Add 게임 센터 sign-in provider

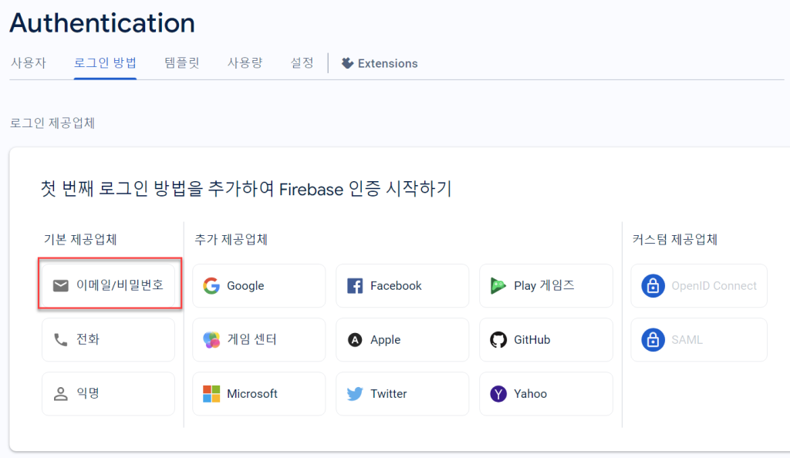click(259, 340)
